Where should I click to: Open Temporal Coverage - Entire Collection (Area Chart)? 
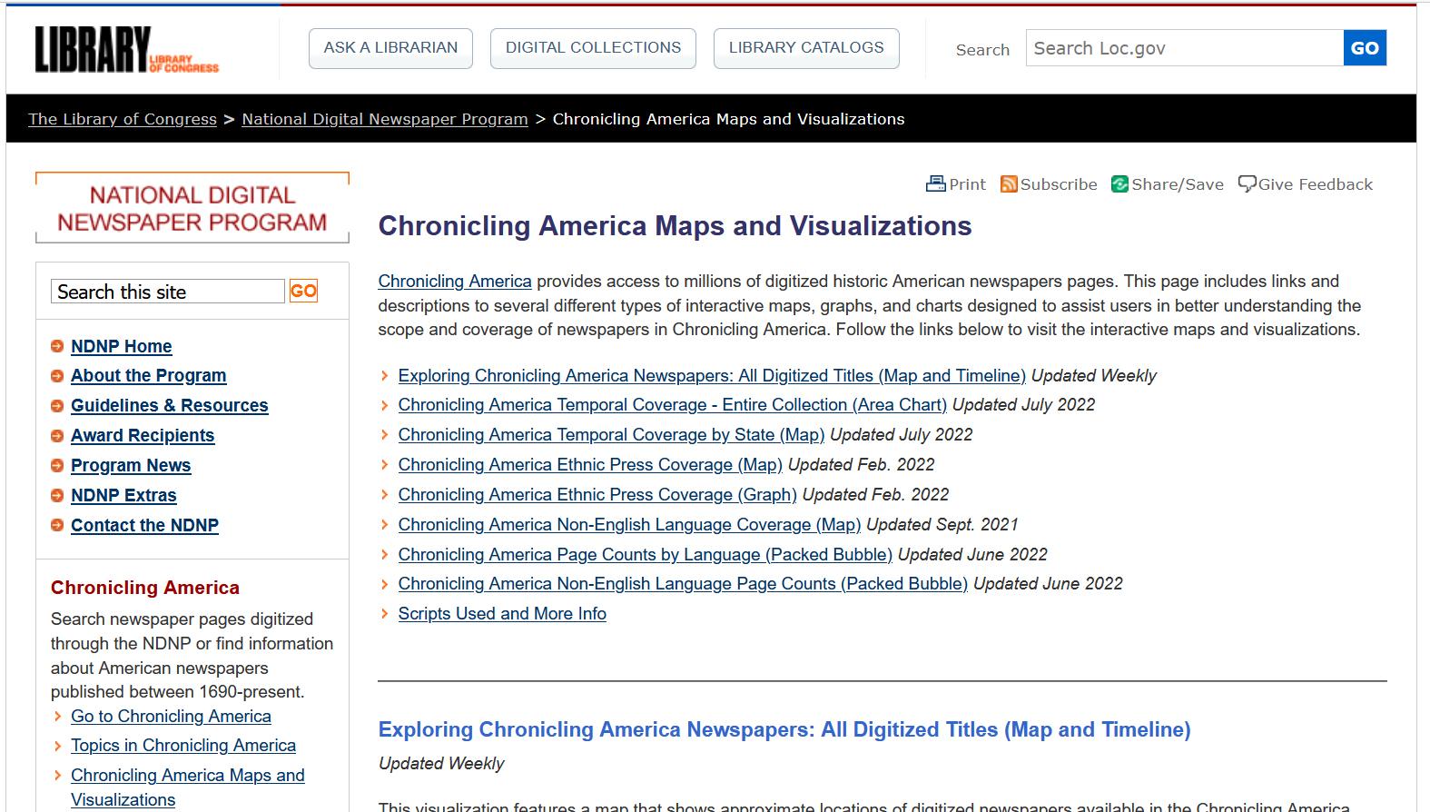pyautogui.click(x=673, y=405)
